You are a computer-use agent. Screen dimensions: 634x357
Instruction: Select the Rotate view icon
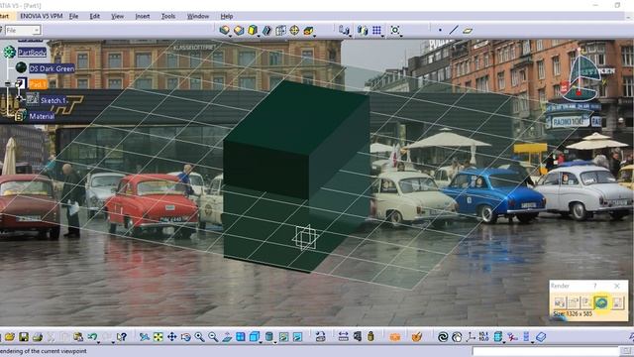[x=185, y=337]
